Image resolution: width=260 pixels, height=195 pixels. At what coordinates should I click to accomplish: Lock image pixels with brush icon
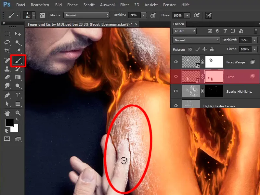[197, 49]
